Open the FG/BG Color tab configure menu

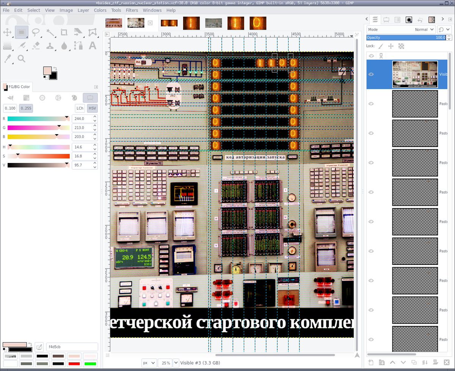(x=96, y=87)
